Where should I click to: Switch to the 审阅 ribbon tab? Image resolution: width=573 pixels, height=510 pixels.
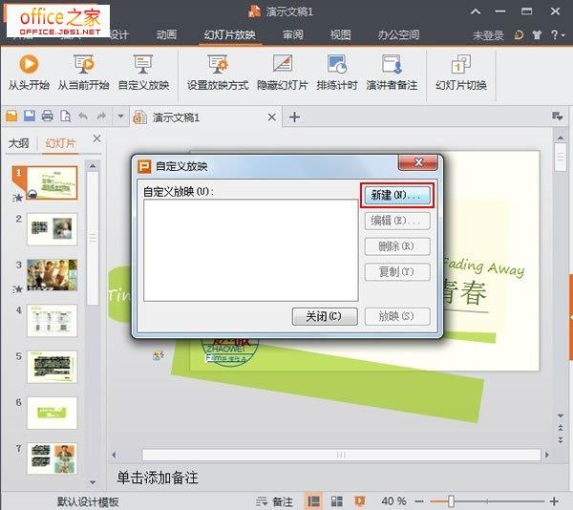tap(293, 35)
